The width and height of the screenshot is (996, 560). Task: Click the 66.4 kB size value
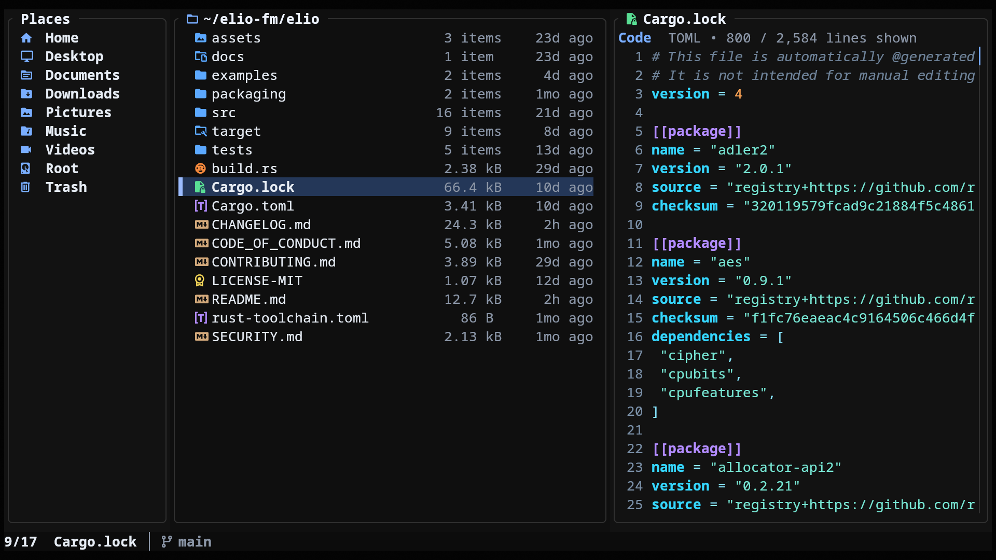click(473, 187)
